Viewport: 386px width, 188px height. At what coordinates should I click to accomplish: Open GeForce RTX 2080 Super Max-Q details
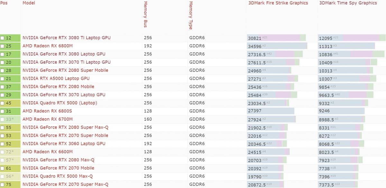click(x=65, y=127)
